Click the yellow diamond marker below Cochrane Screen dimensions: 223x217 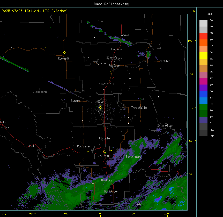[88, 152]
